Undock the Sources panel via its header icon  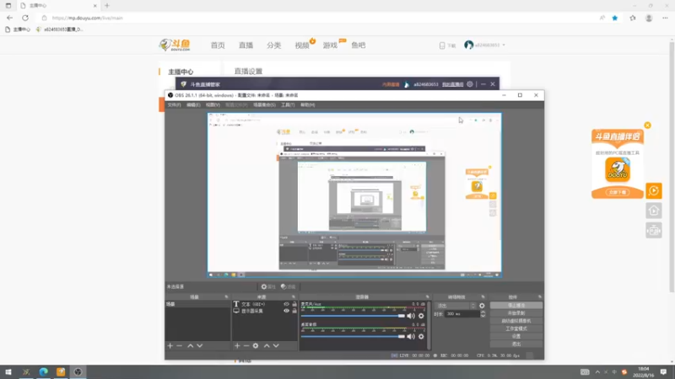click(x=294, y=297)
